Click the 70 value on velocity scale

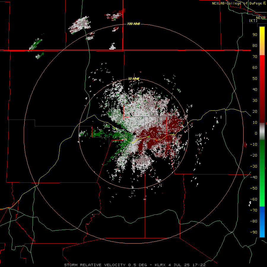coord(255,57)
